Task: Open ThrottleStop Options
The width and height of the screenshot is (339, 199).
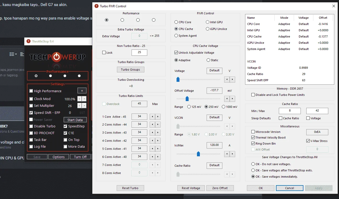Action: coord(59,157)
